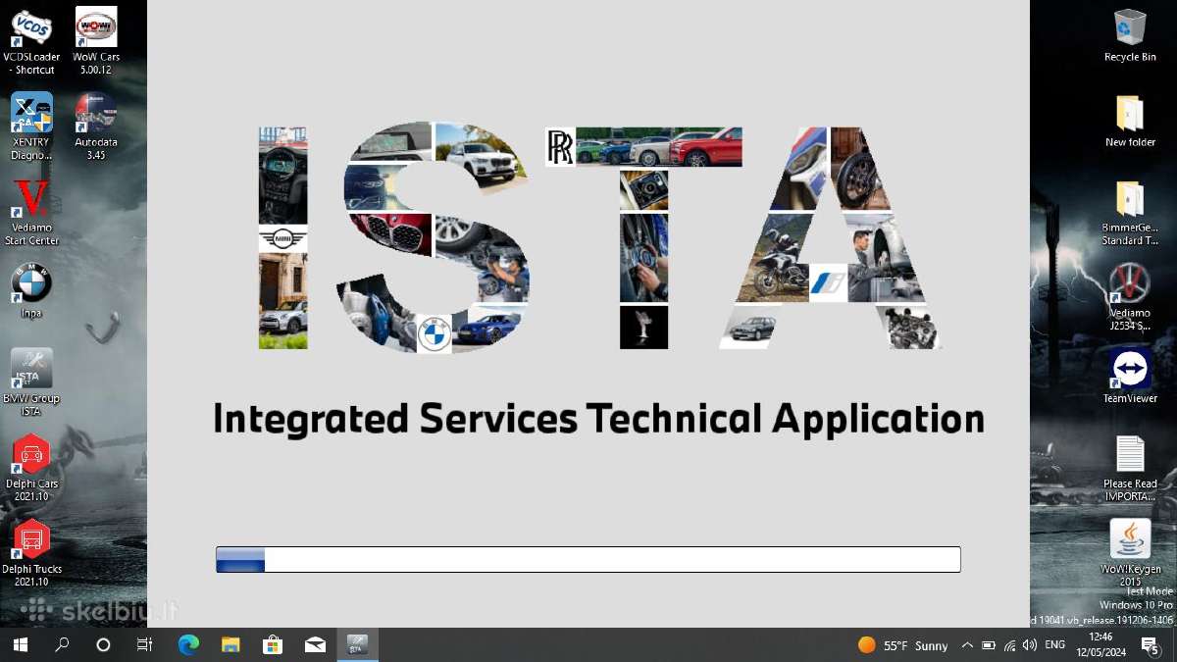Open the network Wi-Fi tray icon
1177x662 pixels.
(1009, 645)
